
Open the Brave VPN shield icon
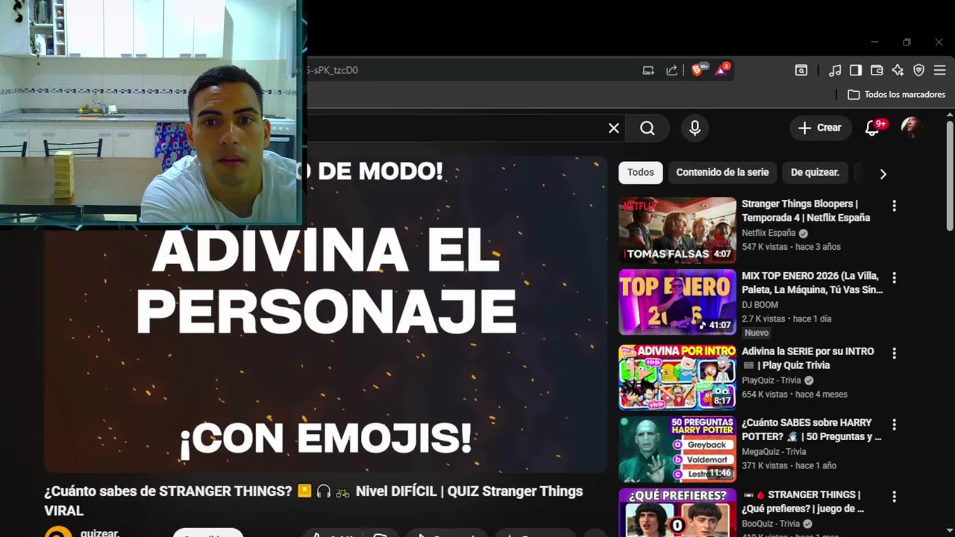click(x=918, y=70)
